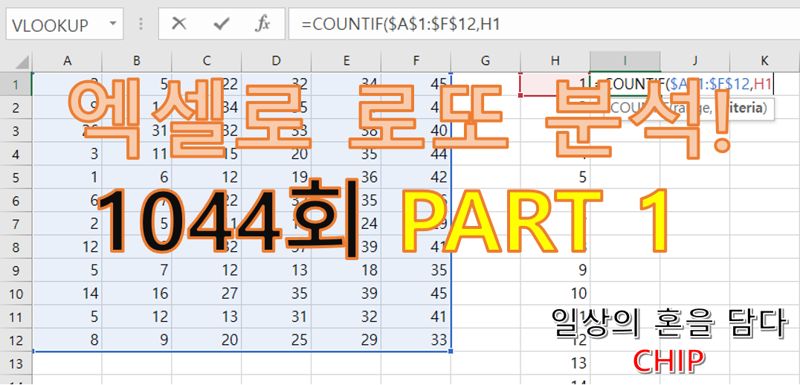Select row 2 header
The height and width of the screenshot is (385, 800).
point(16,108)
